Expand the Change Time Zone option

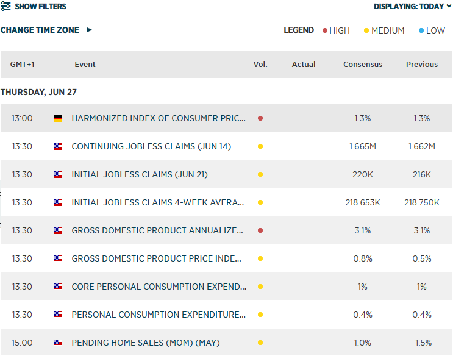coord(46,30)
